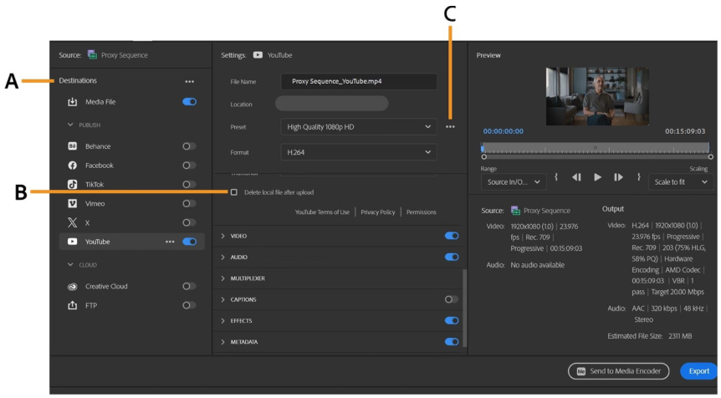Open YouTube Terms of Use link
Image resolution: width=721 pixels, height=398 pixels.
click(x=322, y=212)
